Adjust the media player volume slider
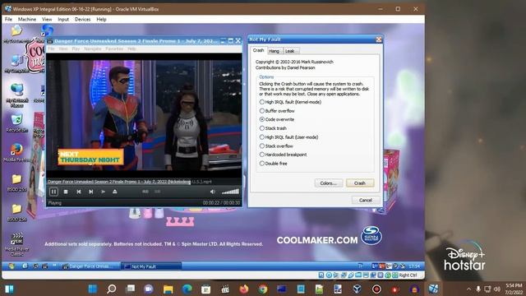This screenshot has height=296, width=526. (230, 192)
